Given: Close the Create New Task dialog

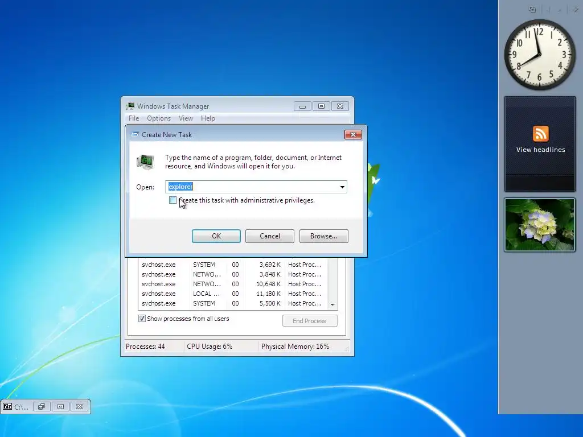Looking at the screenshot, I should [353, 134].
